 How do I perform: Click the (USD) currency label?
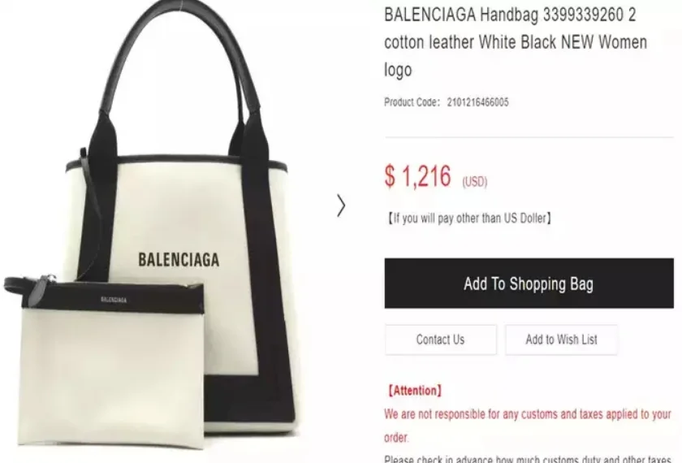[474, 181]
